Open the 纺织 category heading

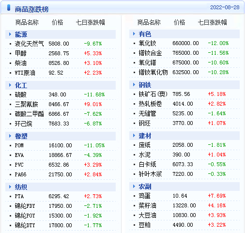tap(21, 187)
